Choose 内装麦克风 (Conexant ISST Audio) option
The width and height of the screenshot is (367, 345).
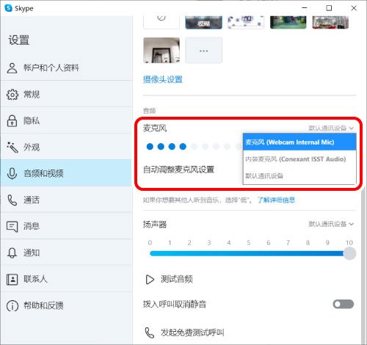(x=299, y=159)
